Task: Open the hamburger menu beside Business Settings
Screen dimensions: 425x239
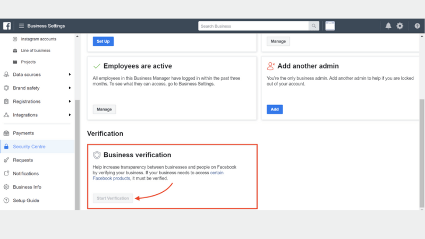Action: coord(21,25)
